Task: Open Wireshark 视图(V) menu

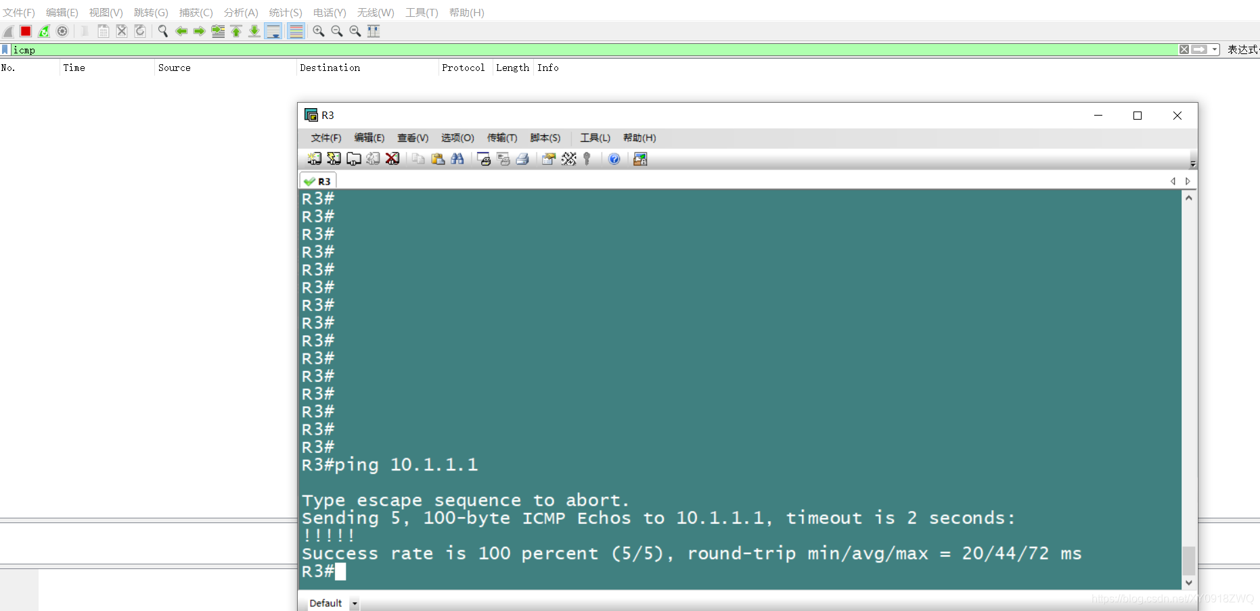Action: (106, 12)
